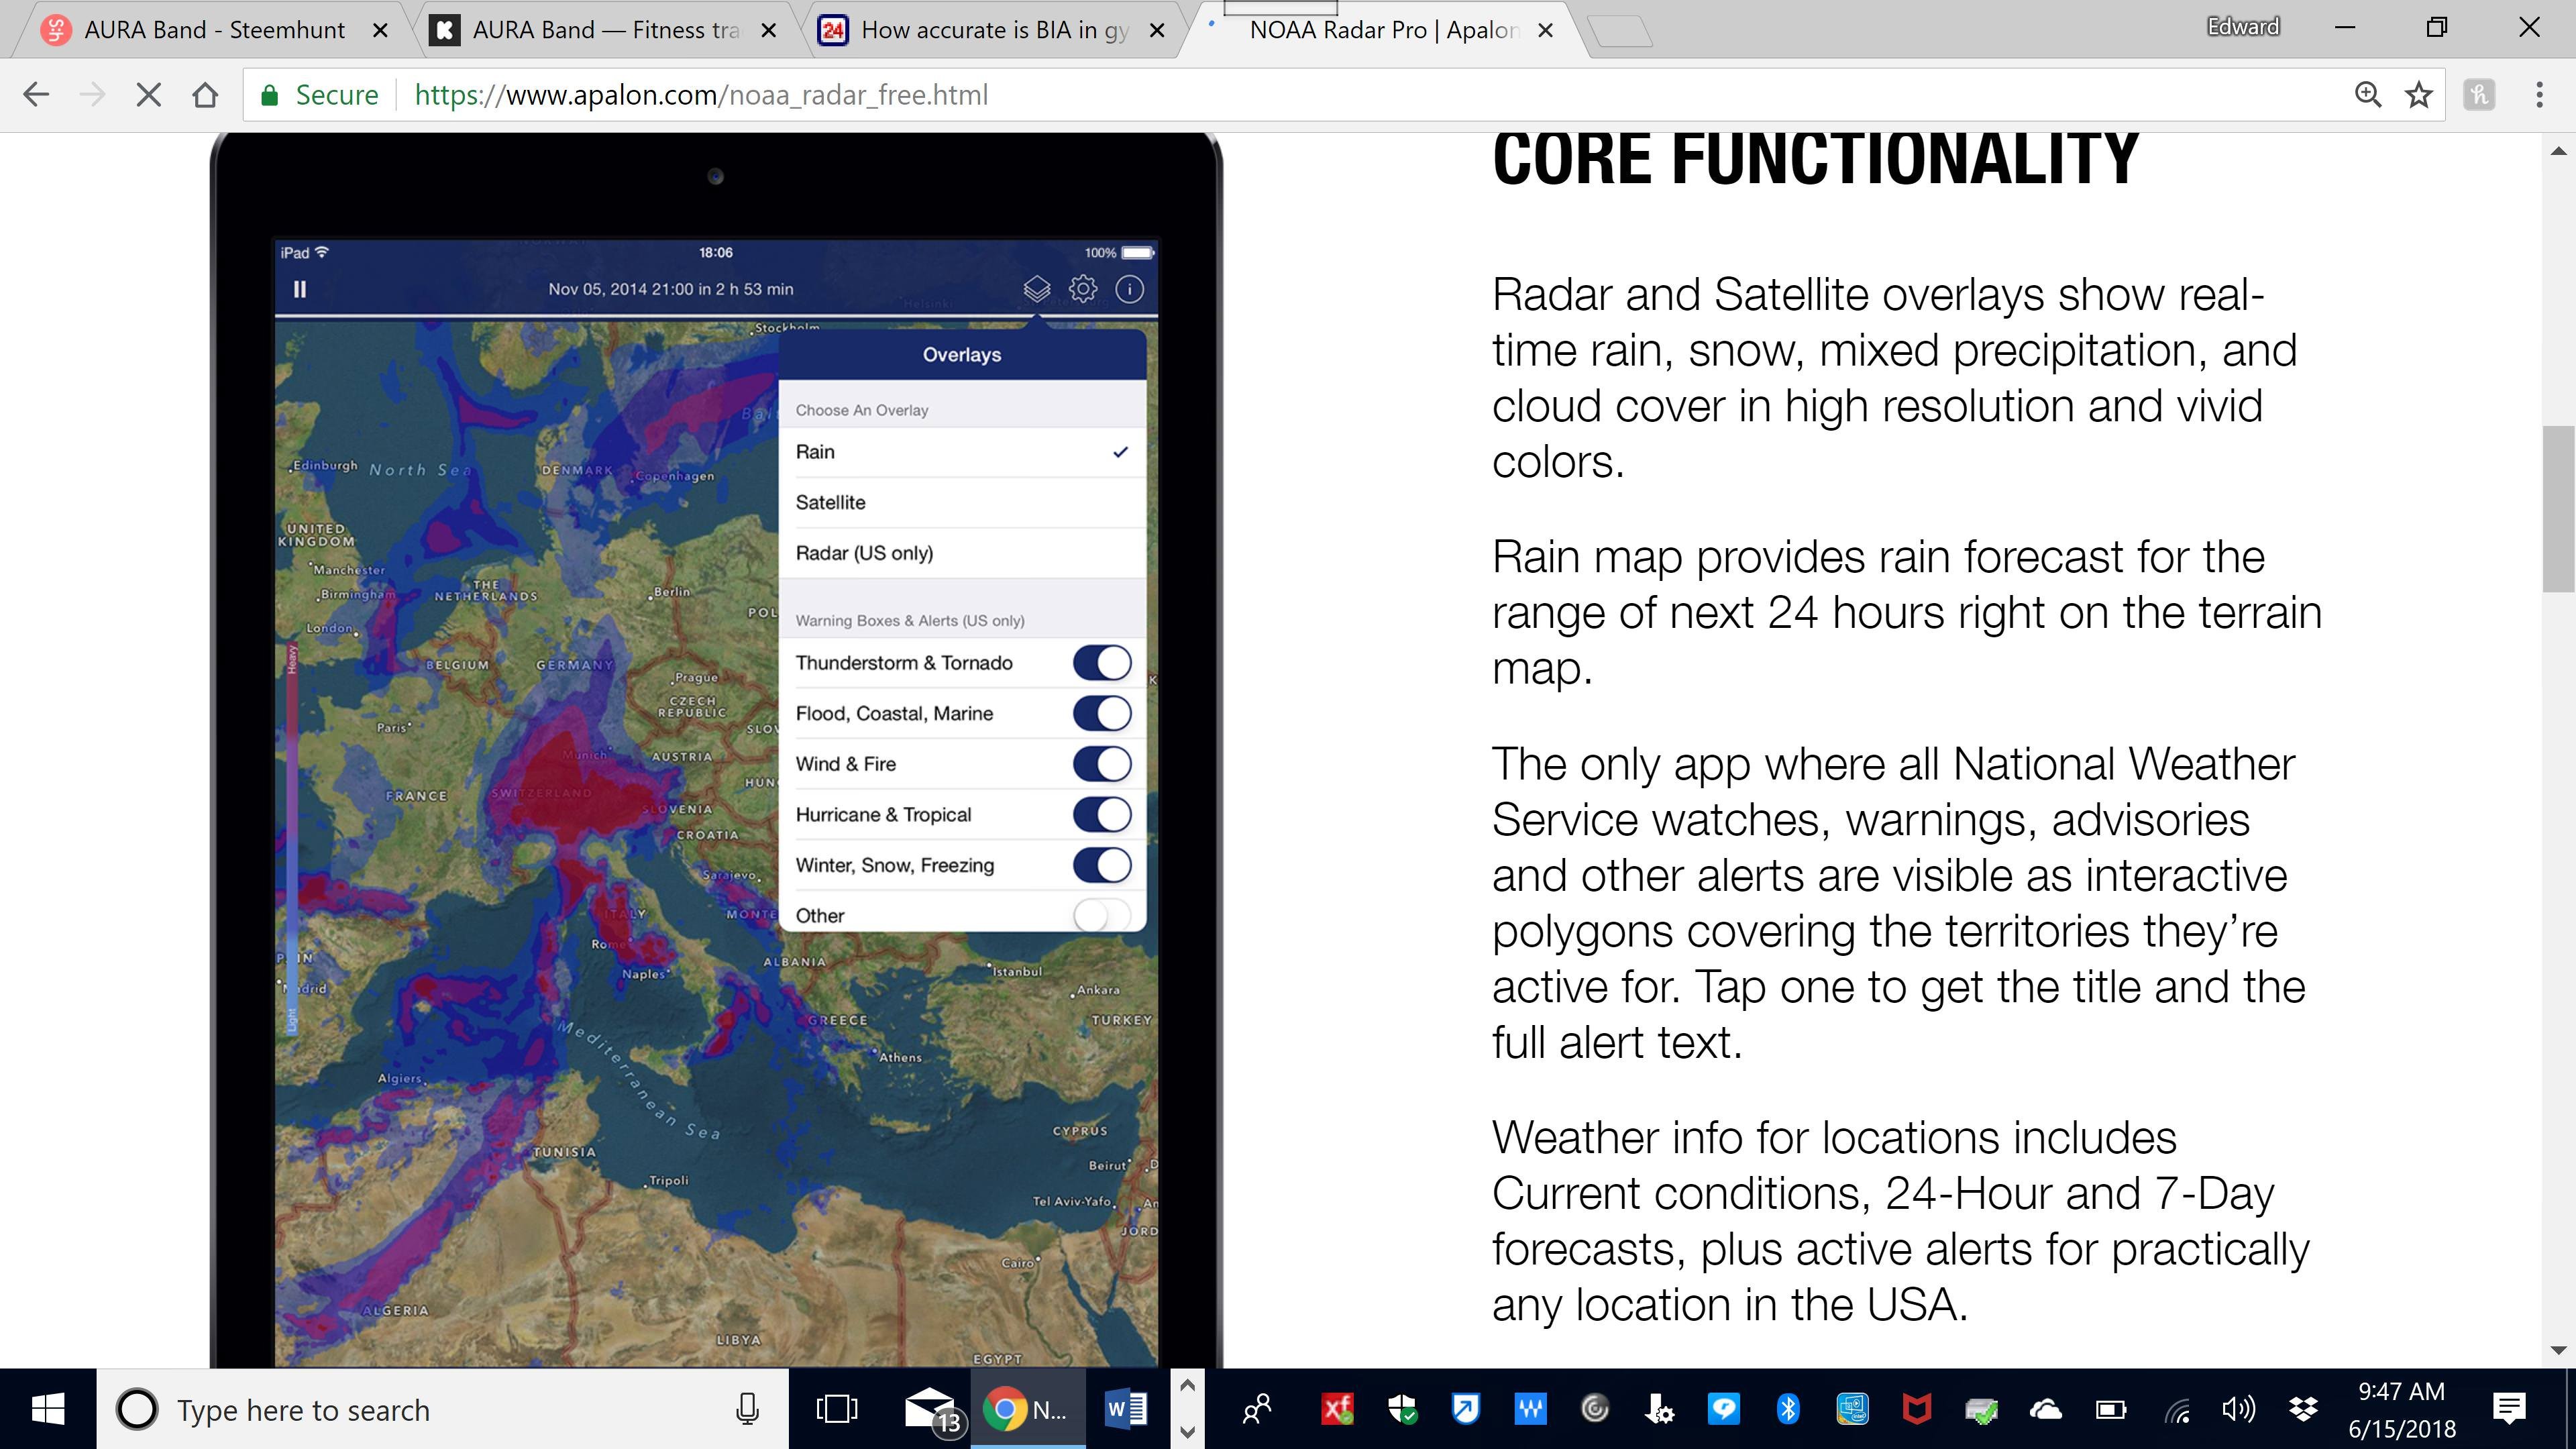2576x1449 pixels.
Task: Click the Type here to search box
Action: coord(443,1410)
